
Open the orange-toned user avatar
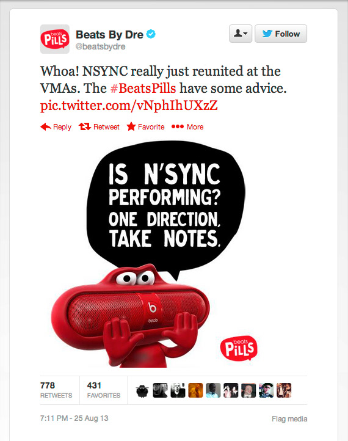(x=195, y=390)
